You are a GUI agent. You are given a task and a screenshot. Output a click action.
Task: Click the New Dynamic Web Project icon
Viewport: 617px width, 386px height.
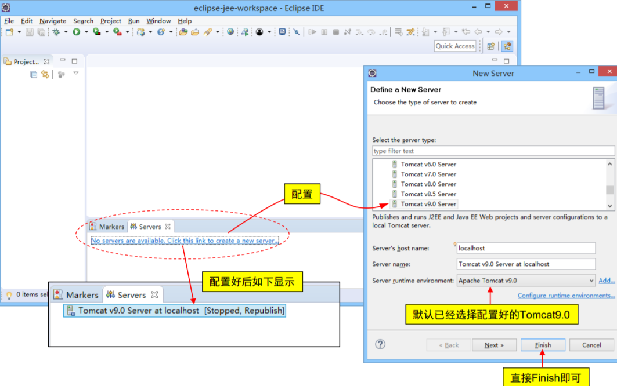140,32
